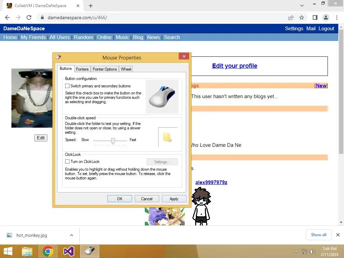Open downloaded hot_monkey.jpg file

click(32, 235)
